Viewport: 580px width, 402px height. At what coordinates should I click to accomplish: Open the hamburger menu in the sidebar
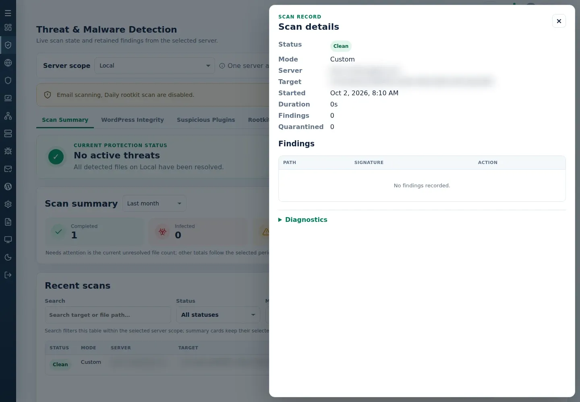8,13
